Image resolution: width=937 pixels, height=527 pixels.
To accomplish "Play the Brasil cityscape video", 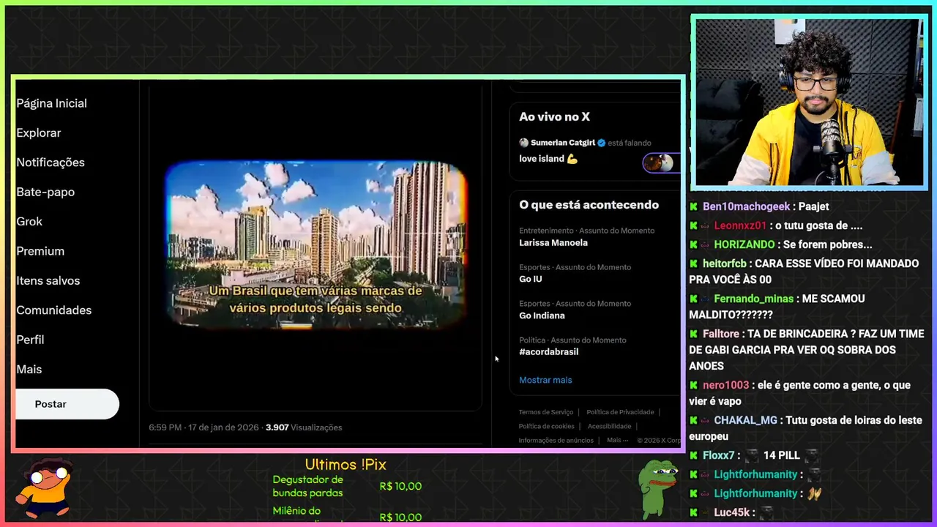I will [x=316, y=244].
